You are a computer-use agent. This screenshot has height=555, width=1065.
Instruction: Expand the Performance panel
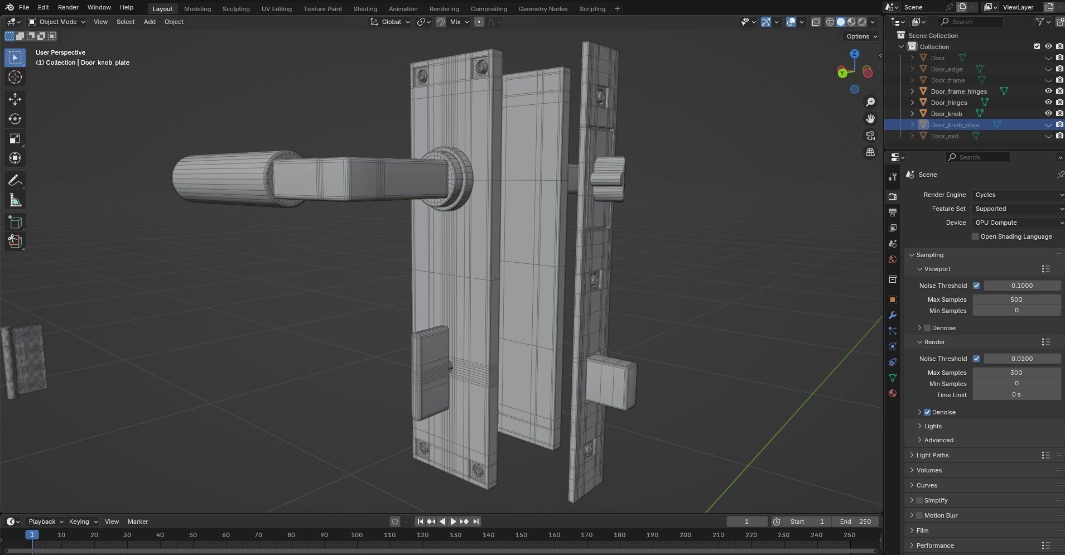pos(935,546)
